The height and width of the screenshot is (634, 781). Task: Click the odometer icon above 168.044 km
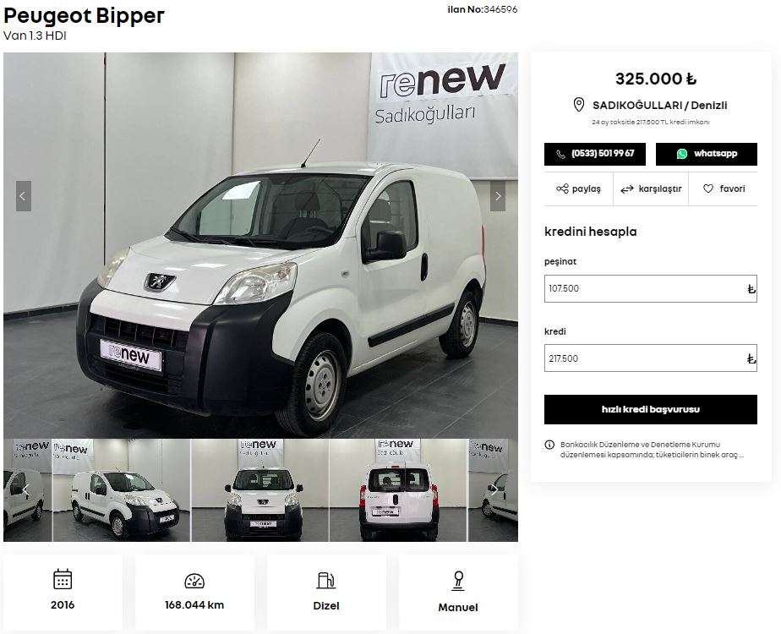[194, 581]
